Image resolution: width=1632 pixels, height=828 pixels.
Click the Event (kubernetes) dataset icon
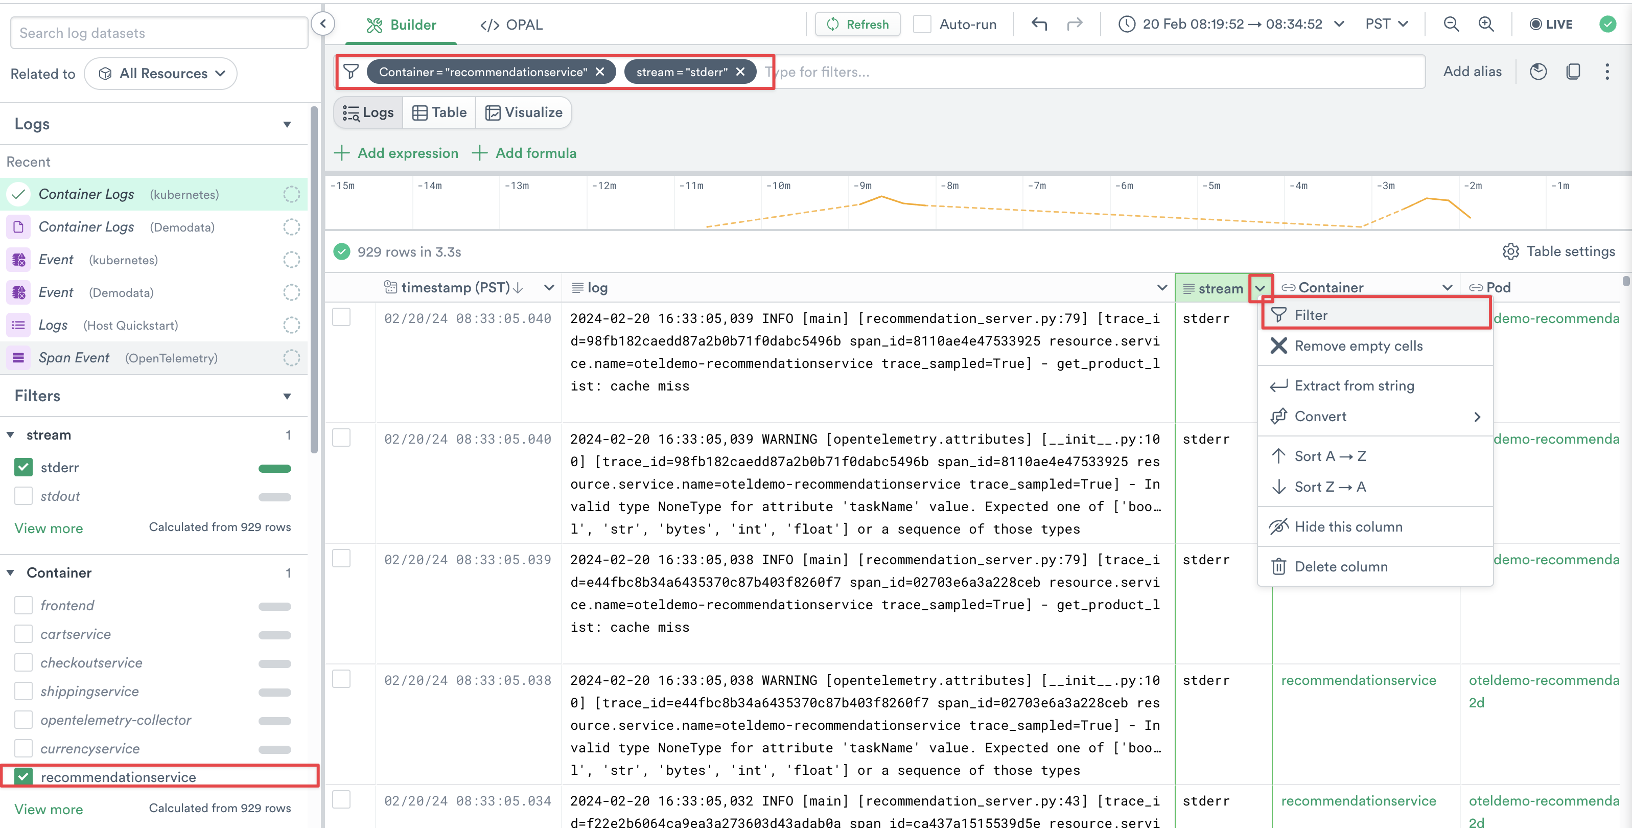[18, 260]
